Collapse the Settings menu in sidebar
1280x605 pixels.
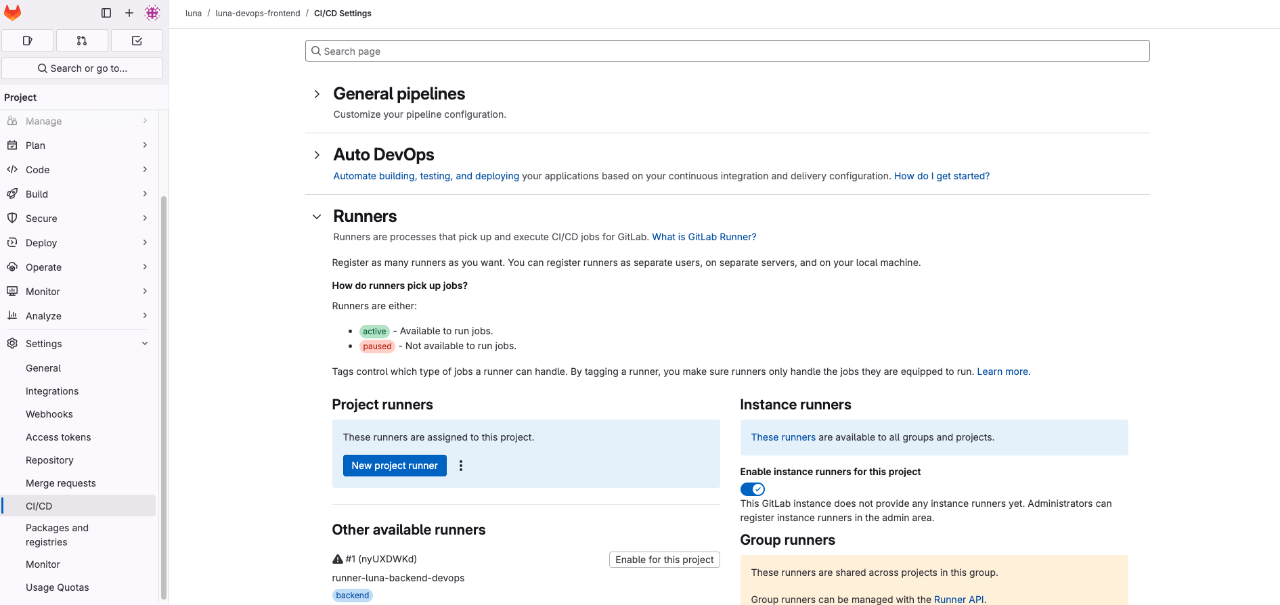145,344
